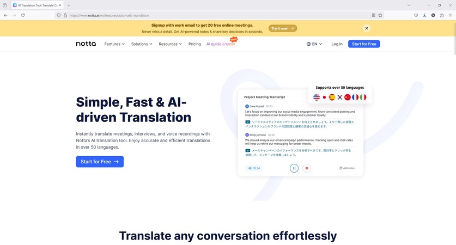Click the South Korea flag icon
This screenshot has width=456, height=245.
tap(339, 97)
